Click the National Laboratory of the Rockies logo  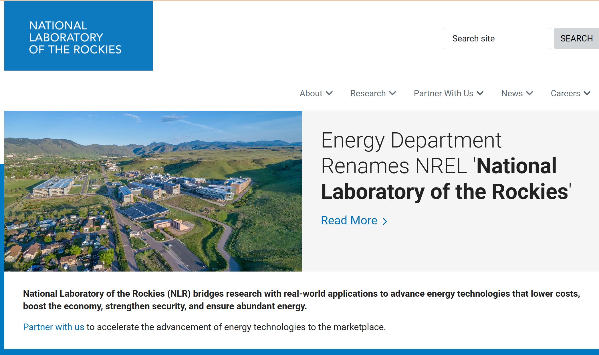click(x=78, y=36)
